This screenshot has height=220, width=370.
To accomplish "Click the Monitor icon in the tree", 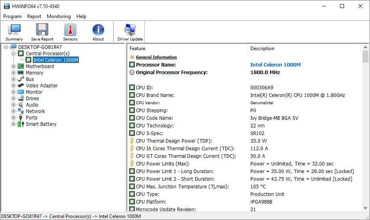I will pos(21,92).
